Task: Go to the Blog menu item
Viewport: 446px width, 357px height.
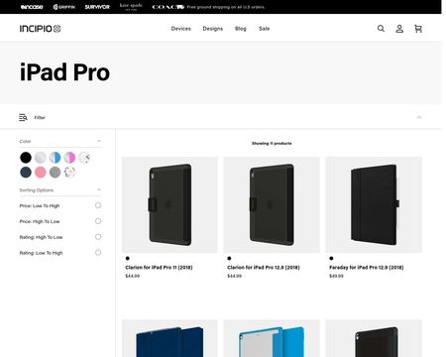Action: tap(241, 29)
